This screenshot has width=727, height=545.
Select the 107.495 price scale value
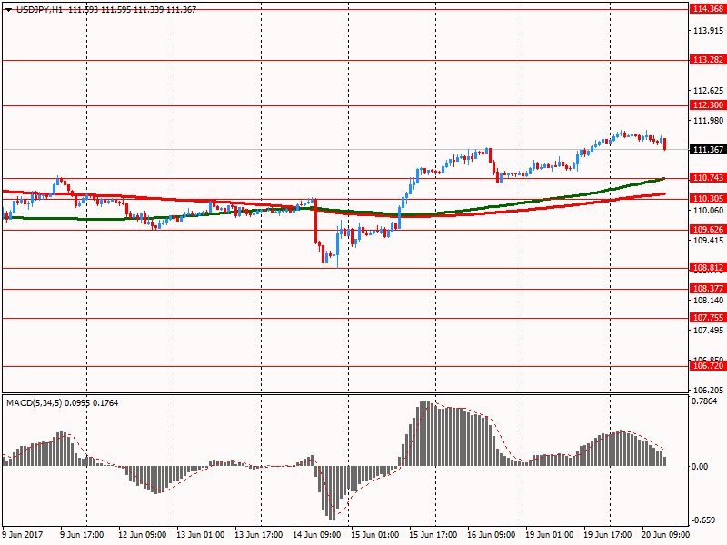(x=708, y=330)
